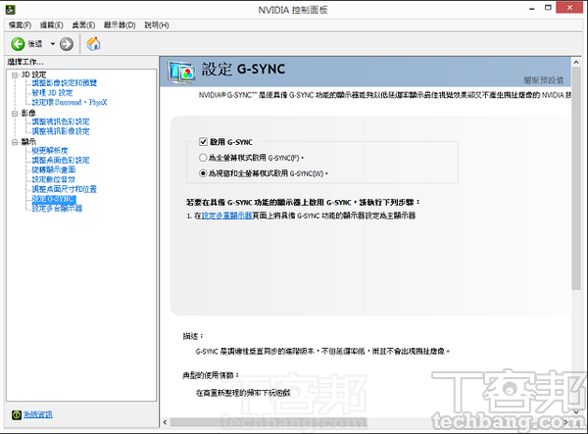Collapse the 影像 tree node

pyautogui.click(x=15, y=114)
